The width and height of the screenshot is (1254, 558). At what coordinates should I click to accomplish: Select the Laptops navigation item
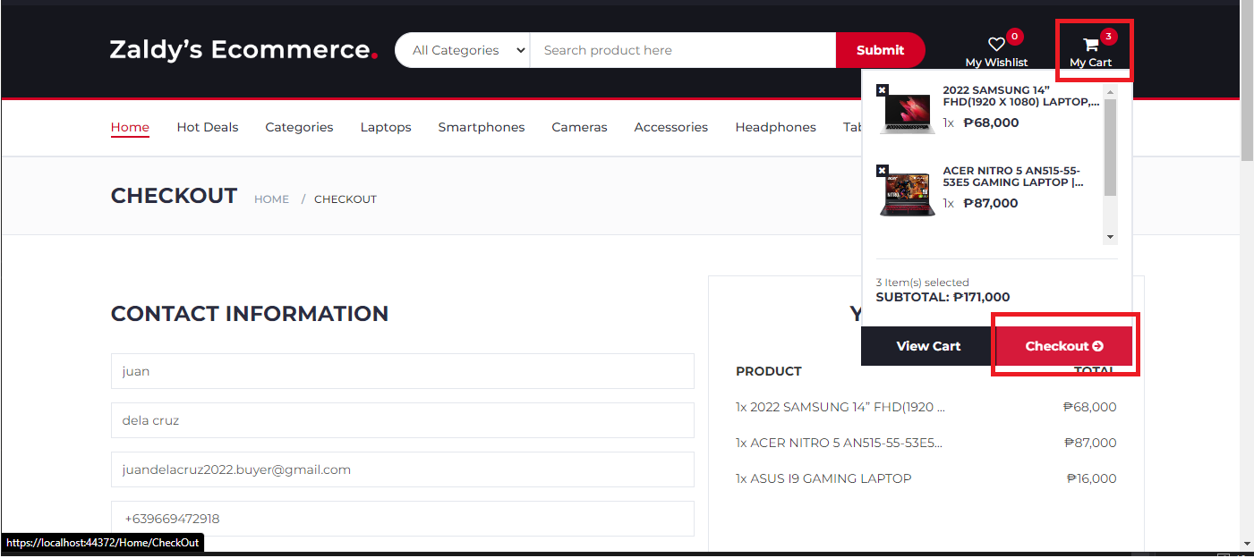(386, 127)
